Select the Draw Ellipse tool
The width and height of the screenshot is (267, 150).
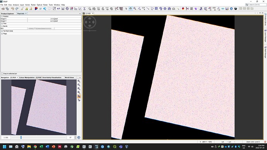click(x=165, y=9)
